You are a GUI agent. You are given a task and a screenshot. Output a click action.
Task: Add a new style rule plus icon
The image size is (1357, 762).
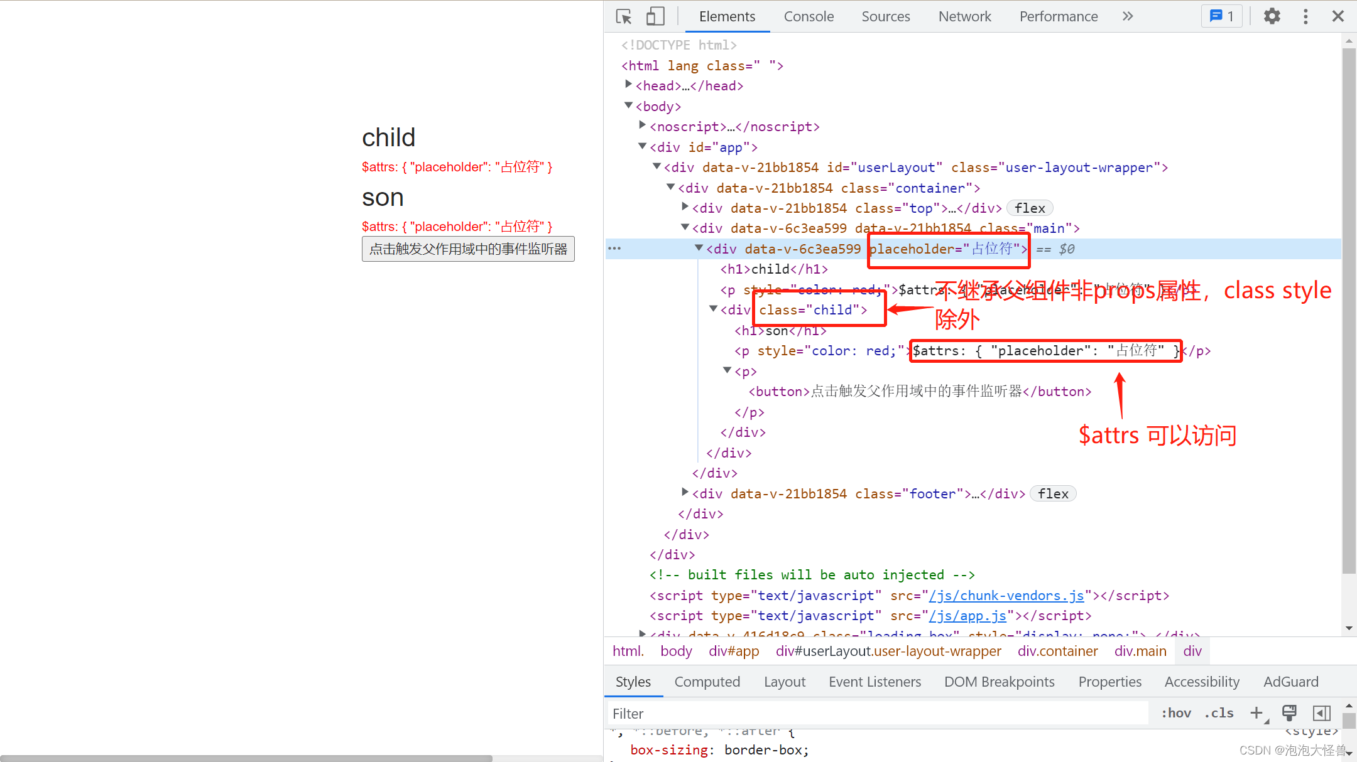(1257, 713)
